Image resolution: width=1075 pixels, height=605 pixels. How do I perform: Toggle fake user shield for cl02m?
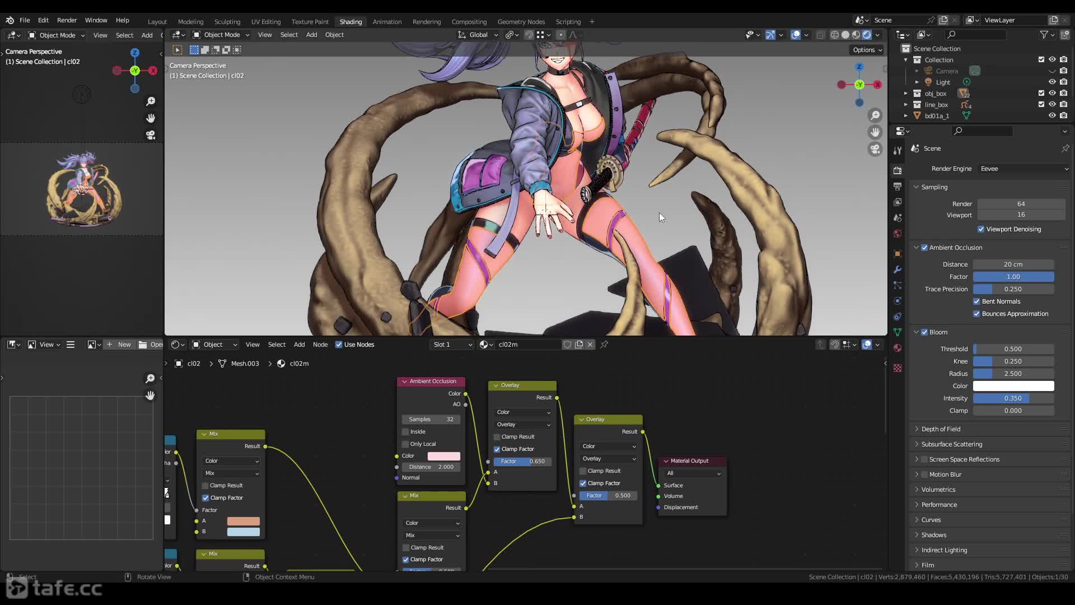point(567,345)
